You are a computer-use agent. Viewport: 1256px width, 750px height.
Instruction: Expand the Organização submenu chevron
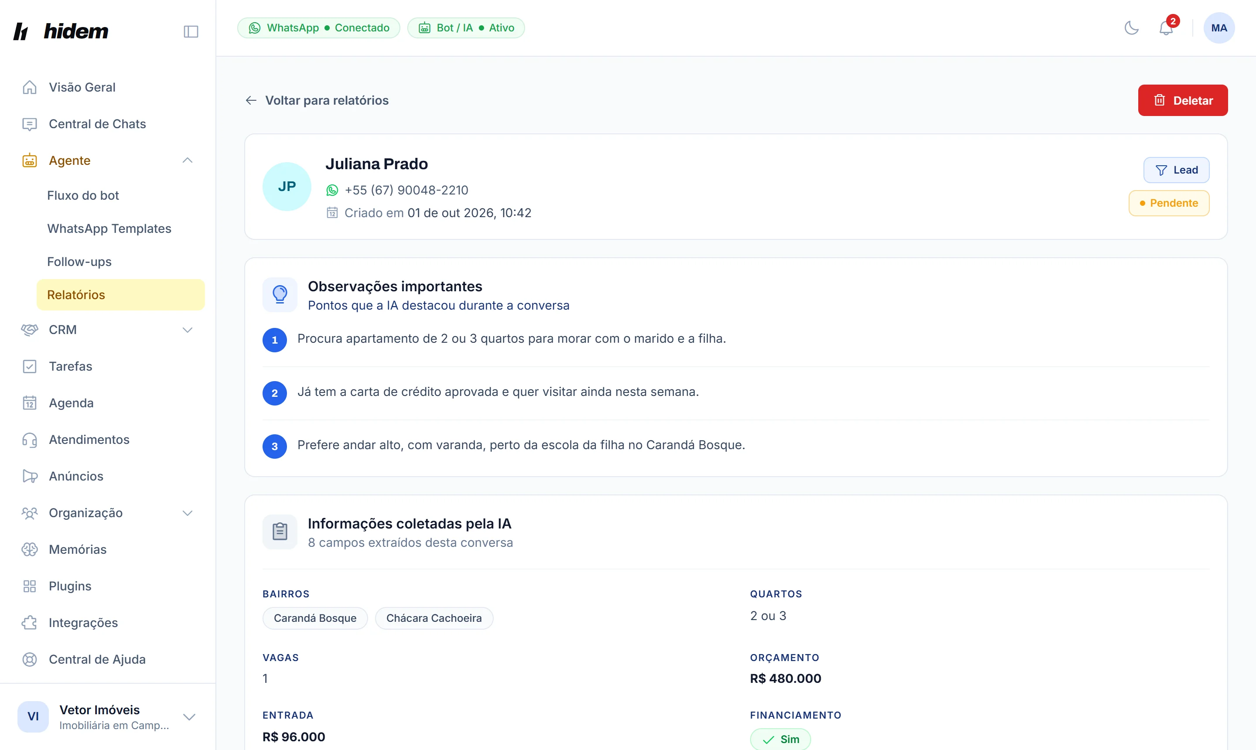click(188, 513)
